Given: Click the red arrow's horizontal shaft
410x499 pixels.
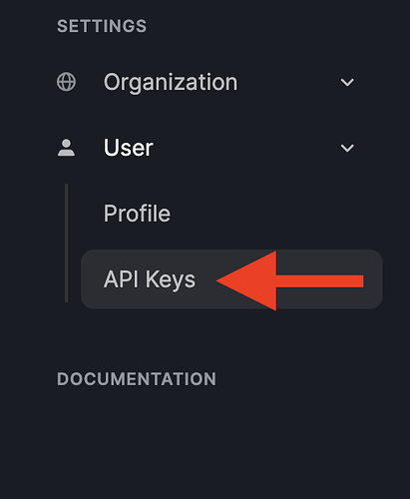Looking at the screenshot, I should click(320, 281).
